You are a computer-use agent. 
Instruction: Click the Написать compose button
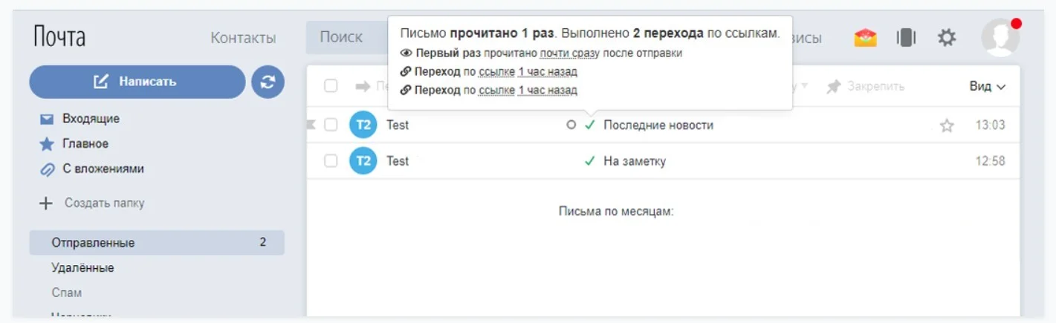click(x=137, y=82)
